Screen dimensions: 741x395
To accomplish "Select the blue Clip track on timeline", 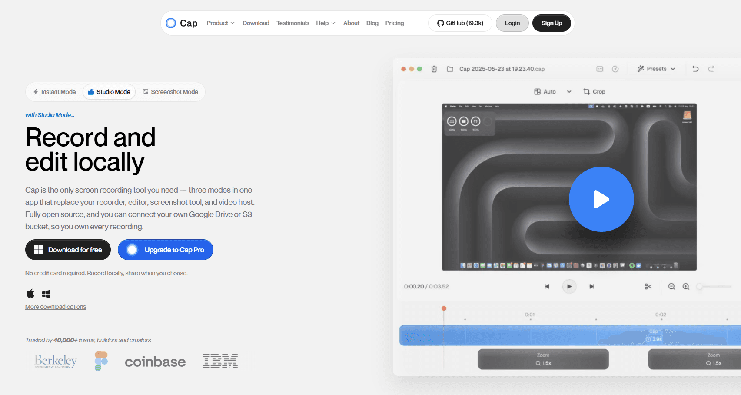I will click(570, 335).
